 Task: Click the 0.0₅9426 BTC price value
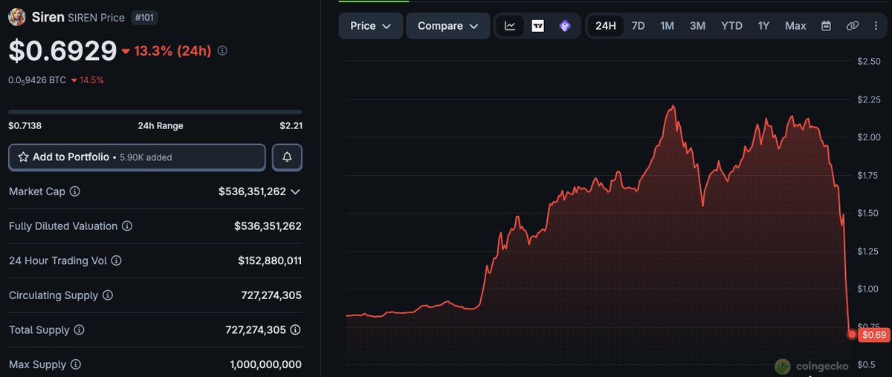pyautogui.click(x=37, y=80)
